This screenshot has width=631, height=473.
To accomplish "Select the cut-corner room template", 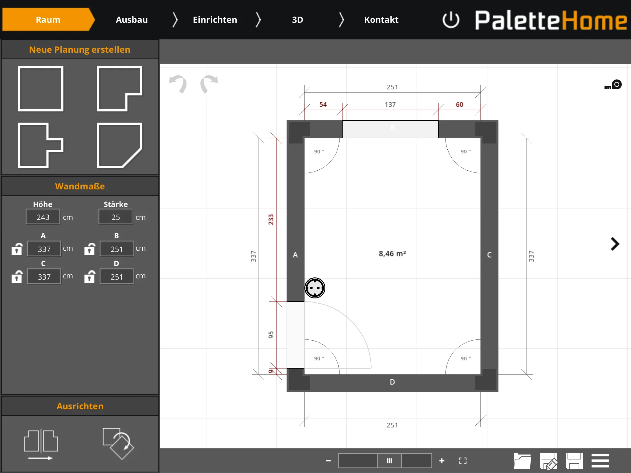I will 120,145.
